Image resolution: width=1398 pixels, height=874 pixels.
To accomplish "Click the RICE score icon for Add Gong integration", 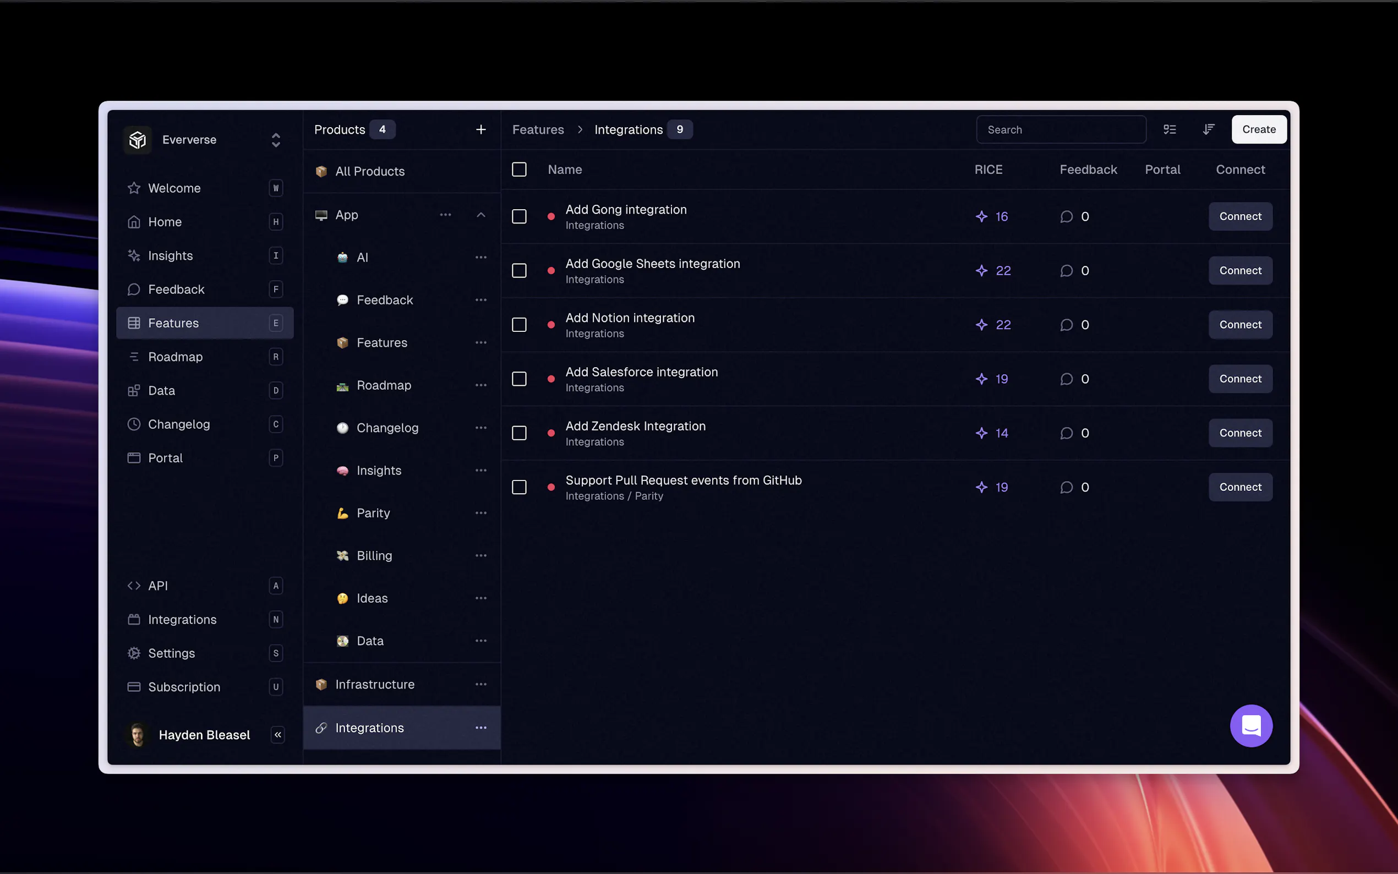I will click(981, 217).
